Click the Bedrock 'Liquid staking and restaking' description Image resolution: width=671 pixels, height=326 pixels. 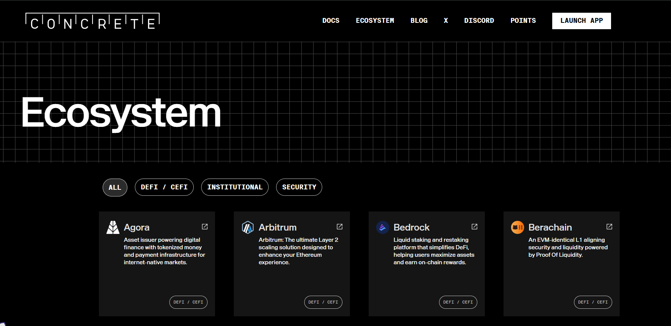[x=434, y=251]
